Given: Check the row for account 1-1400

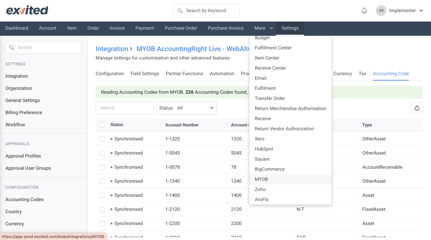Looking at the screenshot, I should tap(102, 195).
